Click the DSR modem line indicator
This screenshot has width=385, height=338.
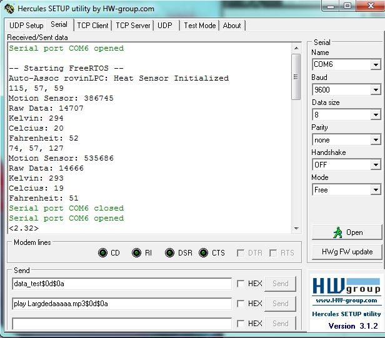click(x=169, y=253)
